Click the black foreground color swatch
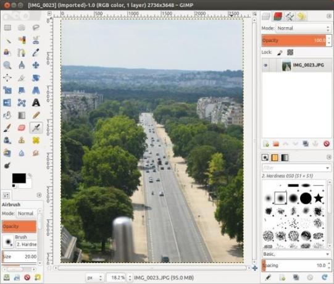This screenshot has height=284, width=334. [x=19, y=178]
